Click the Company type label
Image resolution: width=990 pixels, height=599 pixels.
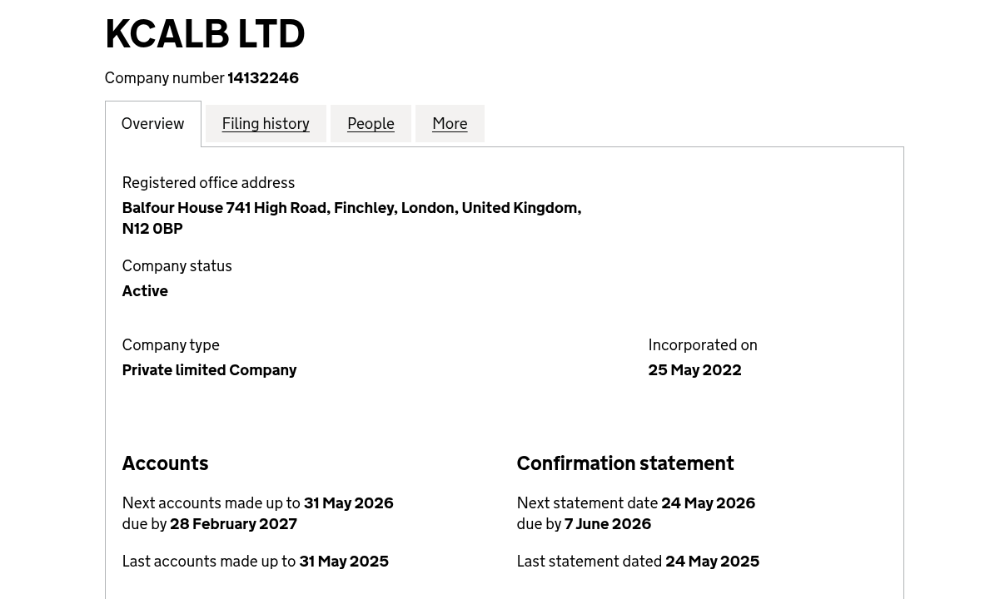(171, 344)
